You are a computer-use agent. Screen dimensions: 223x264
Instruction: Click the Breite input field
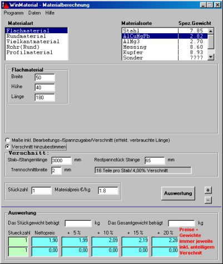pos(45,78)
